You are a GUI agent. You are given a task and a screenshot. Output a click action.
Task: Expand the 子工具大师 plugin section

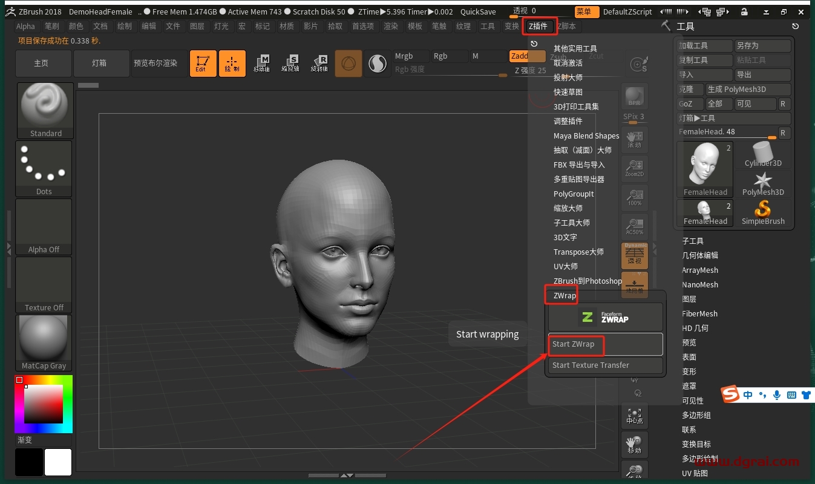[x=571, y=223]
